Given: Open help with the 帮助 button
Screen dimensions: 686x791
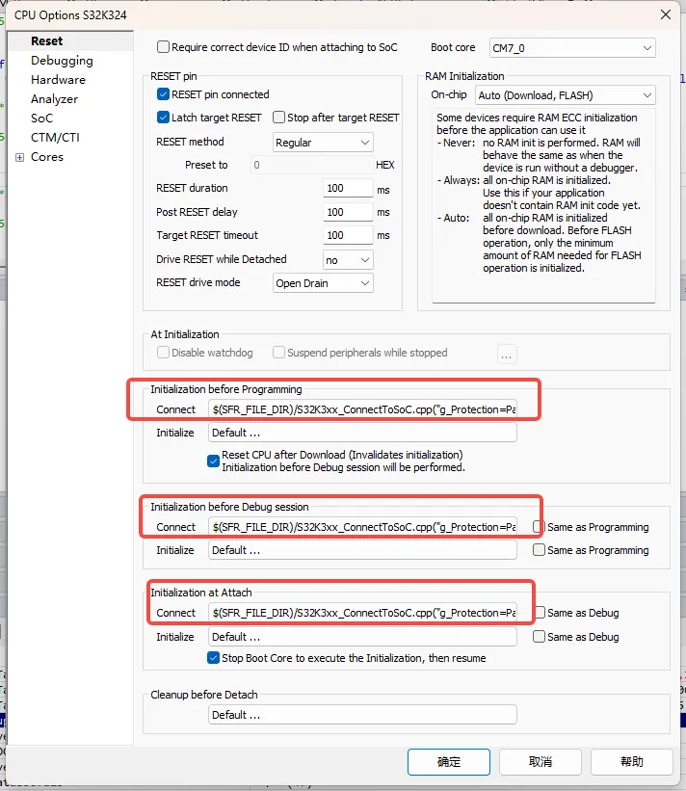Looking at the screenshot, I should click(x=631, y=762).
